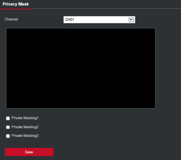Expand the Channel dropdown arrow

pos(131,19)
